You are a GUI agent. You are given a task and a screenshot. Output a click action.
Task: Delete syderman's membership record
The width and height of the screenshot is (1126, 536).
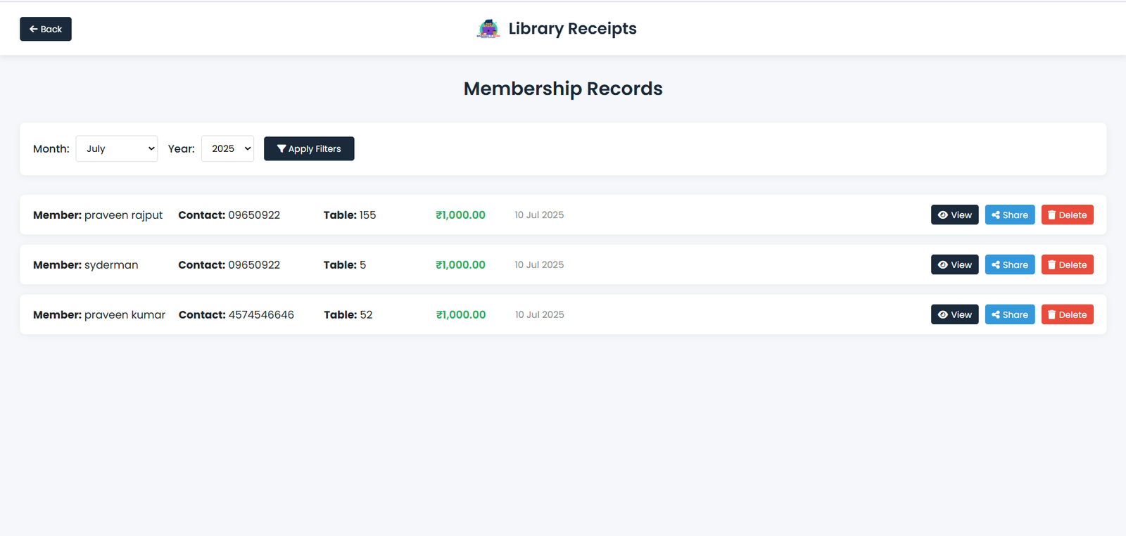1067,264
